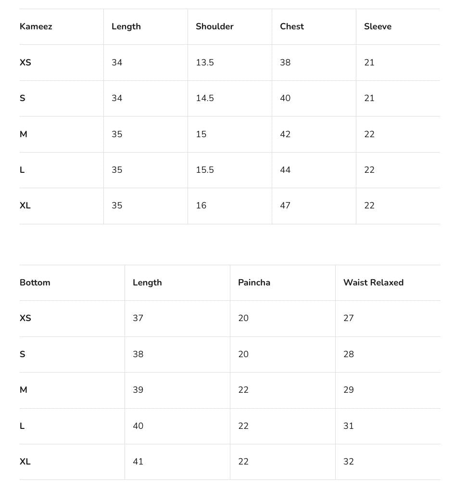The width and height of the screenshot is (453, 491).
Task: Click bottom length value 41
Action: pos(138,462)
